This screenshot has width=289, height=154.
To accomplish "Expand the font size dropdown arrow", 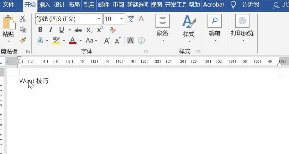I will coord(121,19).
